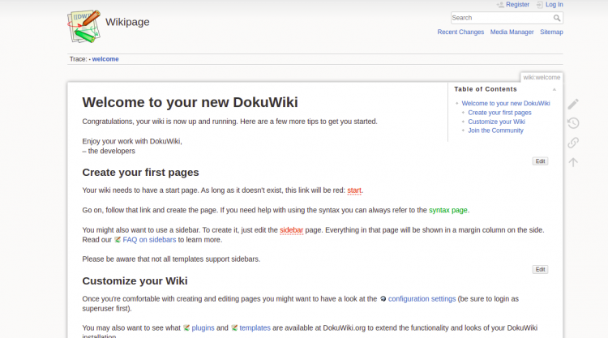608x338 pixels.
Task: Jump to 'Join the Community' in contents
Action: [x=495, y=130]
